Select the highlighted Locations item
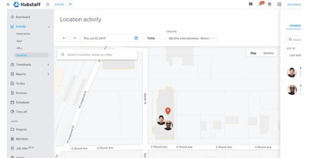Screen dimensions: 317x158 click(x=31, y=55)
